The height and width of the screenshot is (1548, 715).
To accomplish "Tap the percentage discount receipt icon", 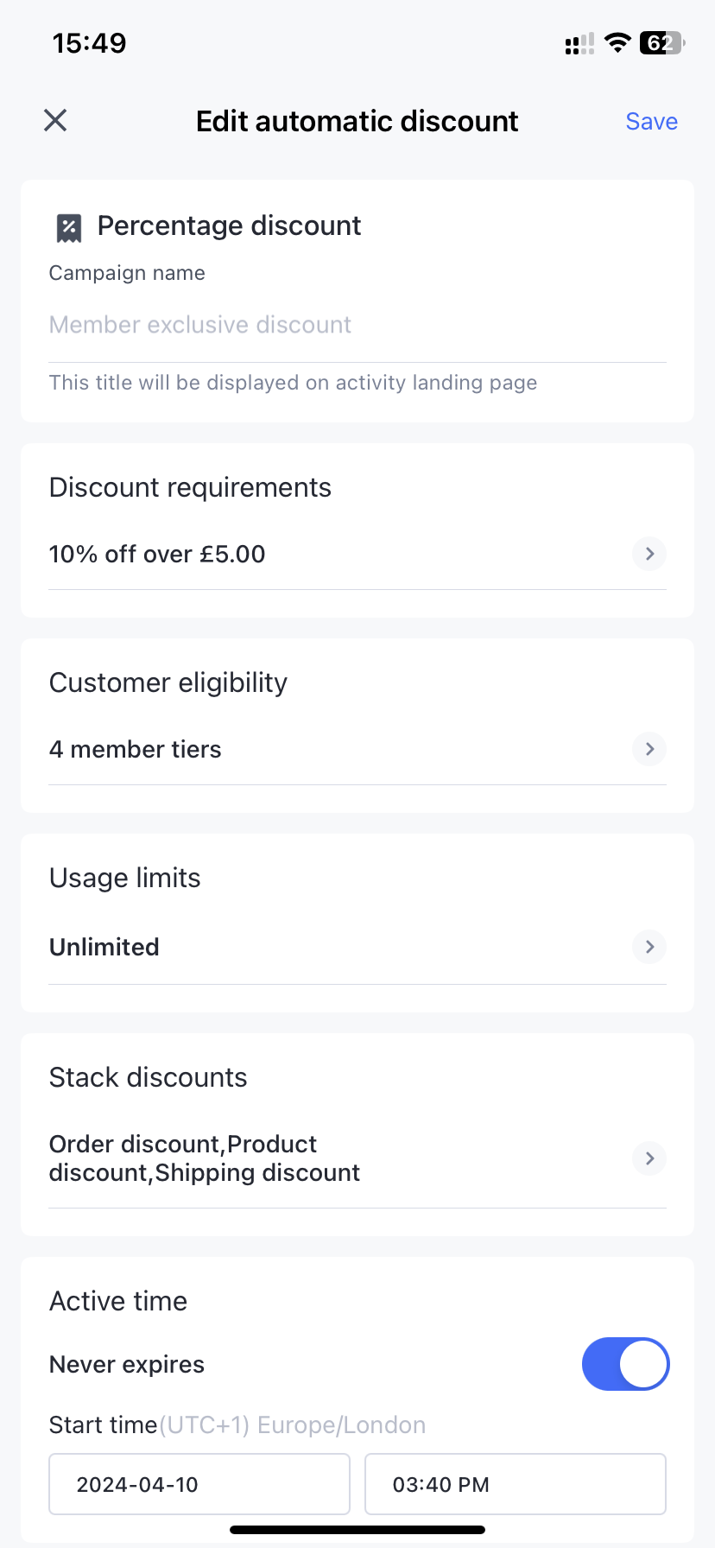I will tap(69, 228).
